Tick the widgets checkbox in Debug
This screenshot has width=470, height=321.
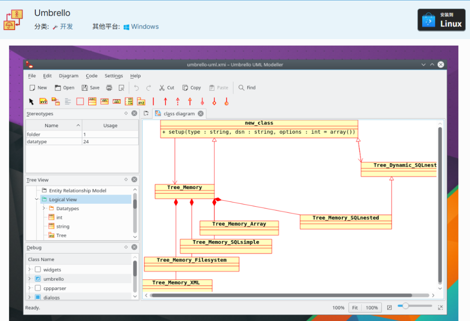(x=38, y=270)
